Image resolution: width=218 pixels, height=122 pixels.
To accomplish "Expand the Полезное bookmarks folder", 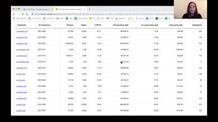I will click(49, 18).
